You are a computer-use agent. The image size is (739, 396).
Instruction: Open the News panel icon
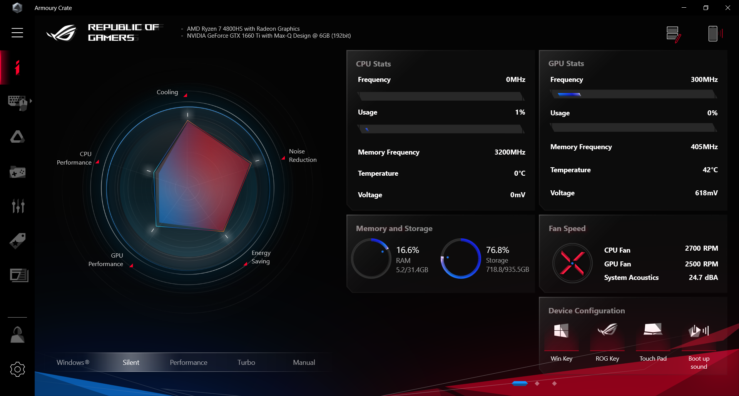[x=19, y=275]
